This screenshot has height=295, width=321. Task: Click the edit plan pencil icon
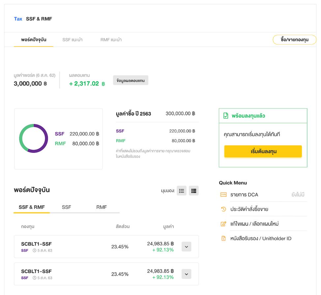[223, 224]
